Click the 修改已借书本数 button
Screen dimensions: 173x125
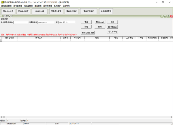[88, 33]
